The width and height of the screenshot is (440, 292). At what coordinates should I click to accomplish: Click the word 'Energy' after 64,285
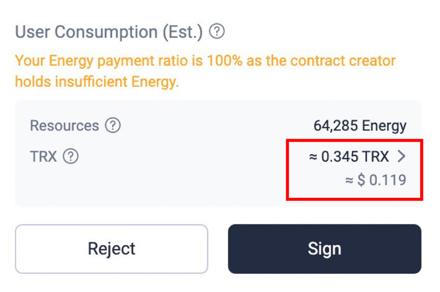(x=384, y=126)
